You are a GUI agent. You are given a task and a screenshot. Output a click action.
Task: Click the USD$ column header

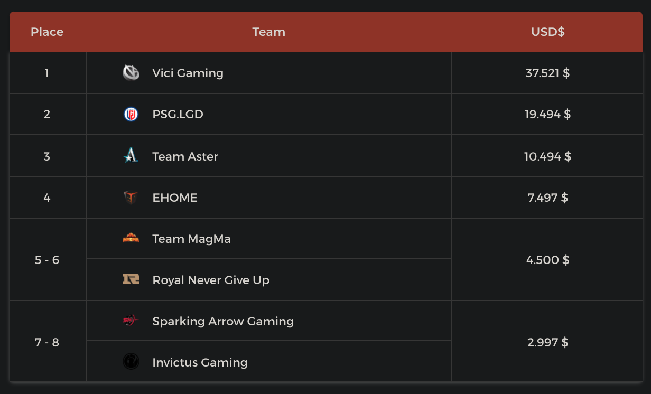click(548, 32)
